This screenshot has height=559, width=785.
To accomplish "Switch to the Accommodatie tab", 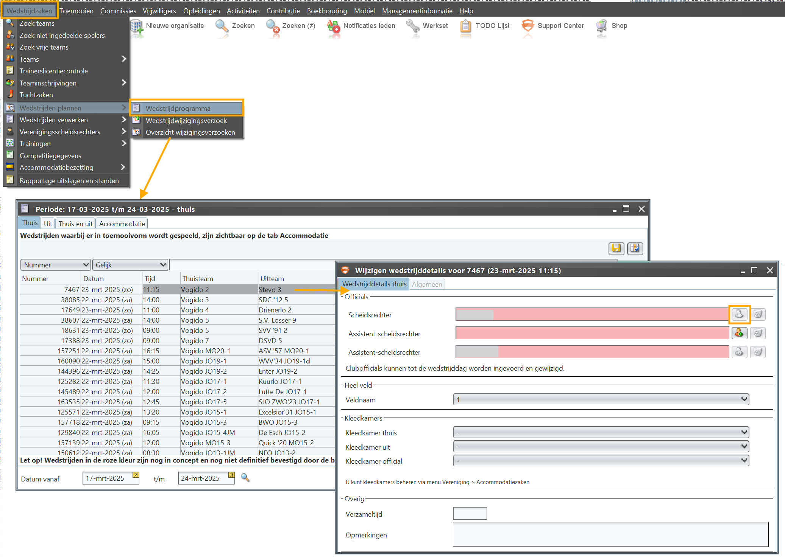I will click(x=122, y=224).
